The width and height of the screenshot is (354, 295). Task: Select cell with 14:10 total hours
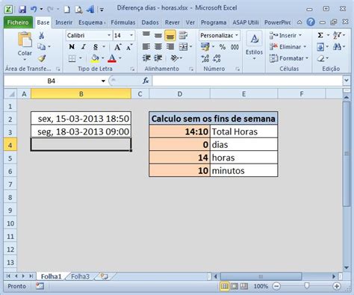pos(179,131)
